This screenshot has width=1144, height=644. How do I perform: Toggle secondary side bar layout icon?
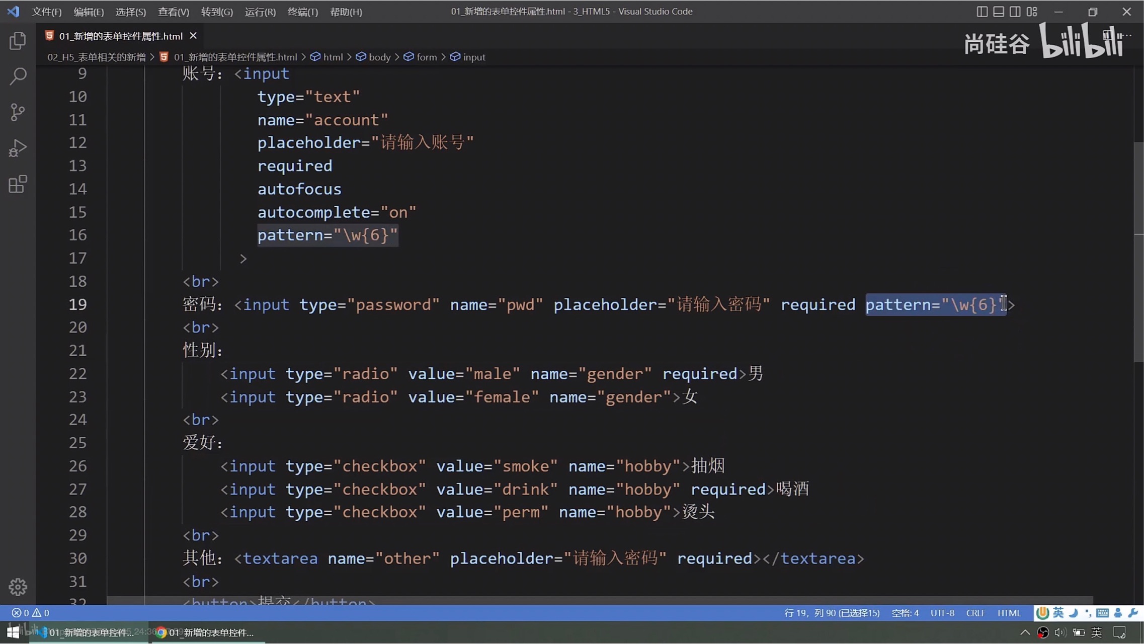[1015, 11]
